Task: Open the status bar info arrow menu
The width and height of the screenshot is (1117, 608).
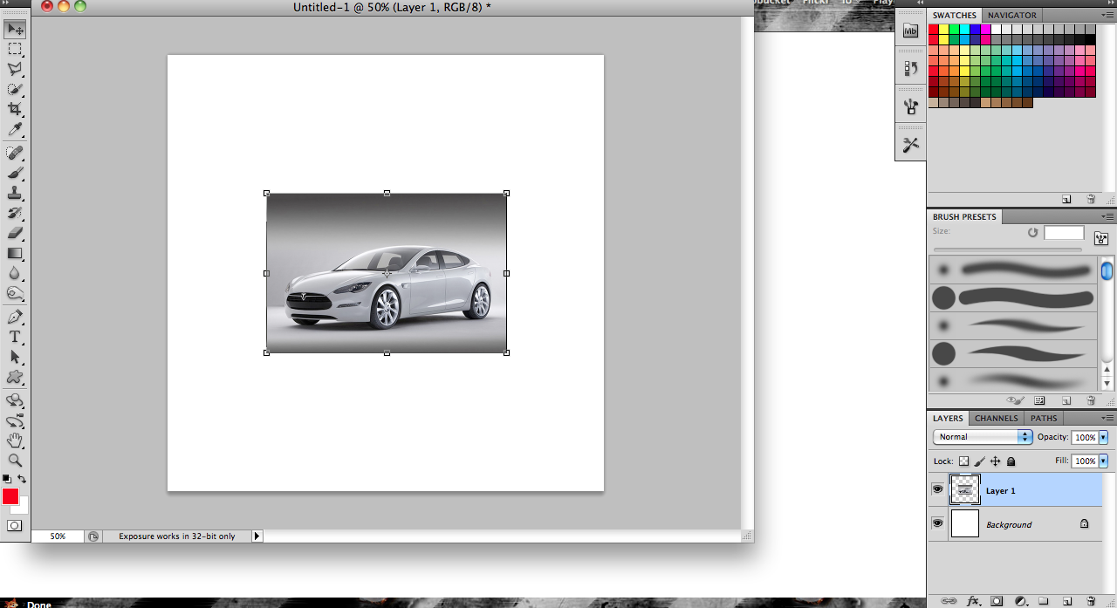Action: [257, 536]
